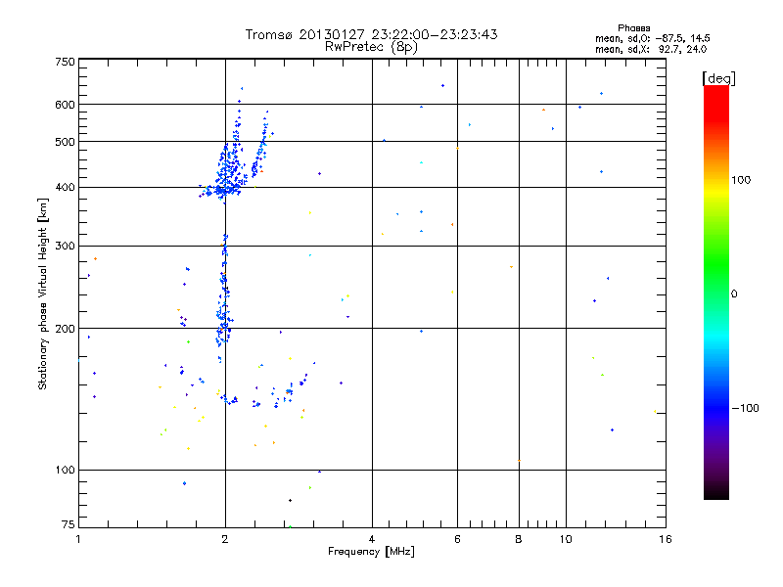This screenshot has height=587, width=783.
Task: Click the y-axis '750' tick label
Action: click(65, 62)
